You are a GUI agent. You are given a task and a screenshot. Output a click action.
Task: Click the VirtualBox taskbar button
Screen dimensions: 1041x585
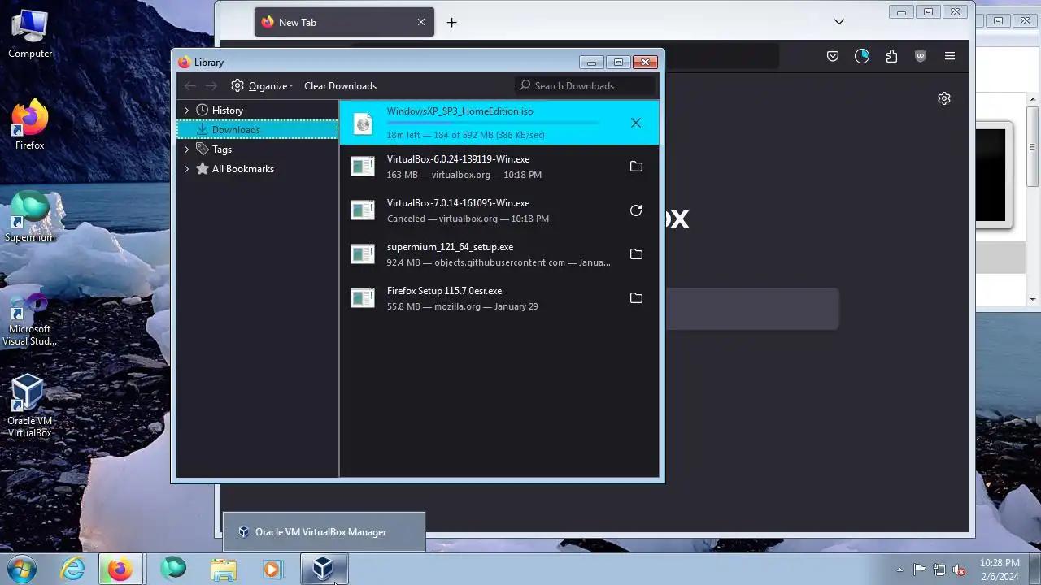[324, 569]
